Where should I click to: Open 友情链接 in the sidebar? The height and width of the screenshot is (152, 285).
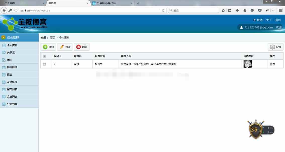[x=19, y=82]
